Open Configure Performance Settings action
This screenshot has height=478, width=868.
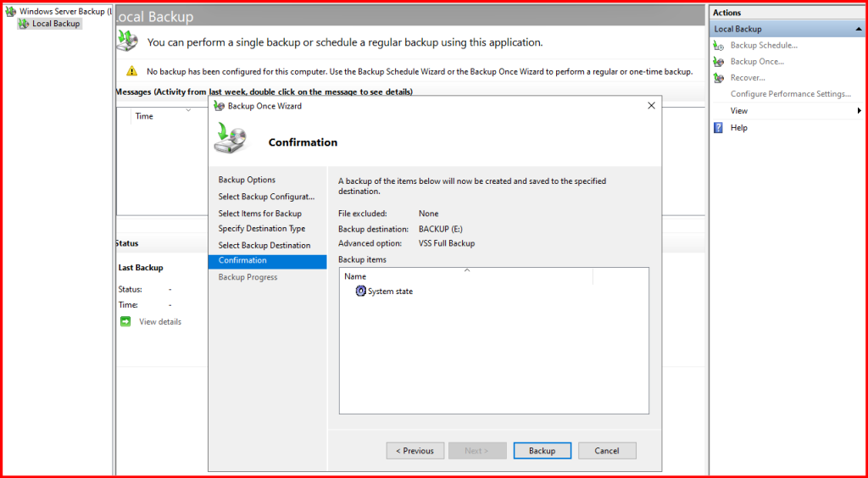(x=790, y=94)
